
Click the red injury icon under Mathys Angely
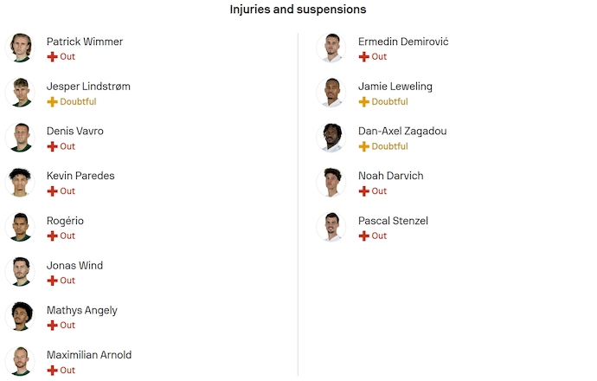[x=52, y=326]
